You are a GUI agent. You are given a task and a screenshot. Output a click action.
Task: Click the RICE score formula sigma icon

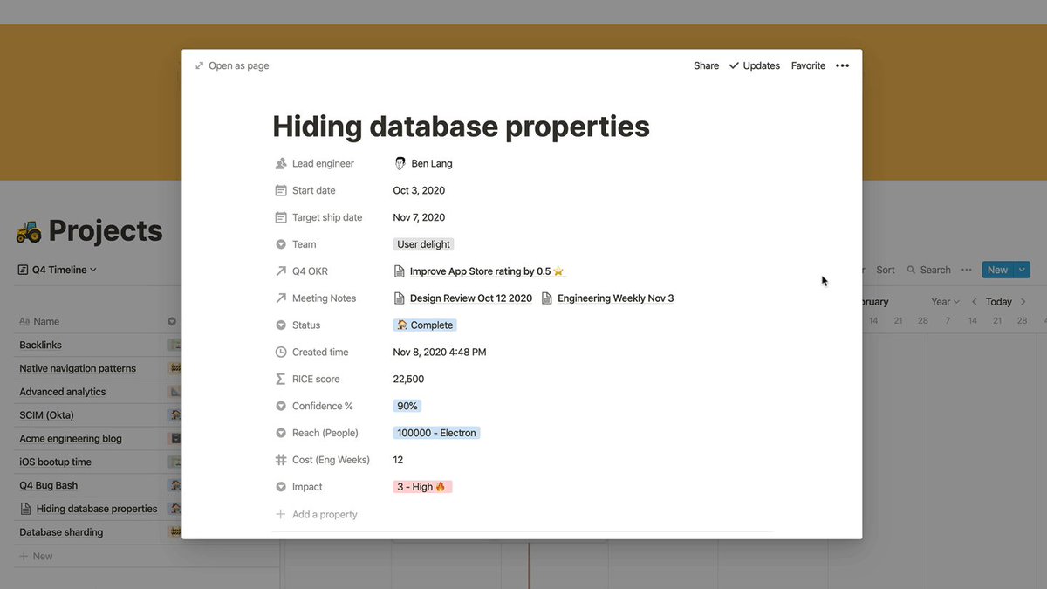tap(281, 380)
